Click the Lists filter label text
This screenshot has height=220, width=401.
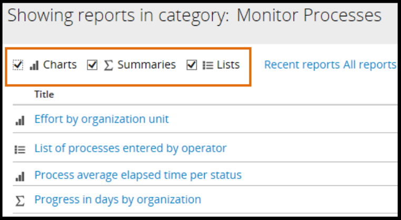coord(228,65)
